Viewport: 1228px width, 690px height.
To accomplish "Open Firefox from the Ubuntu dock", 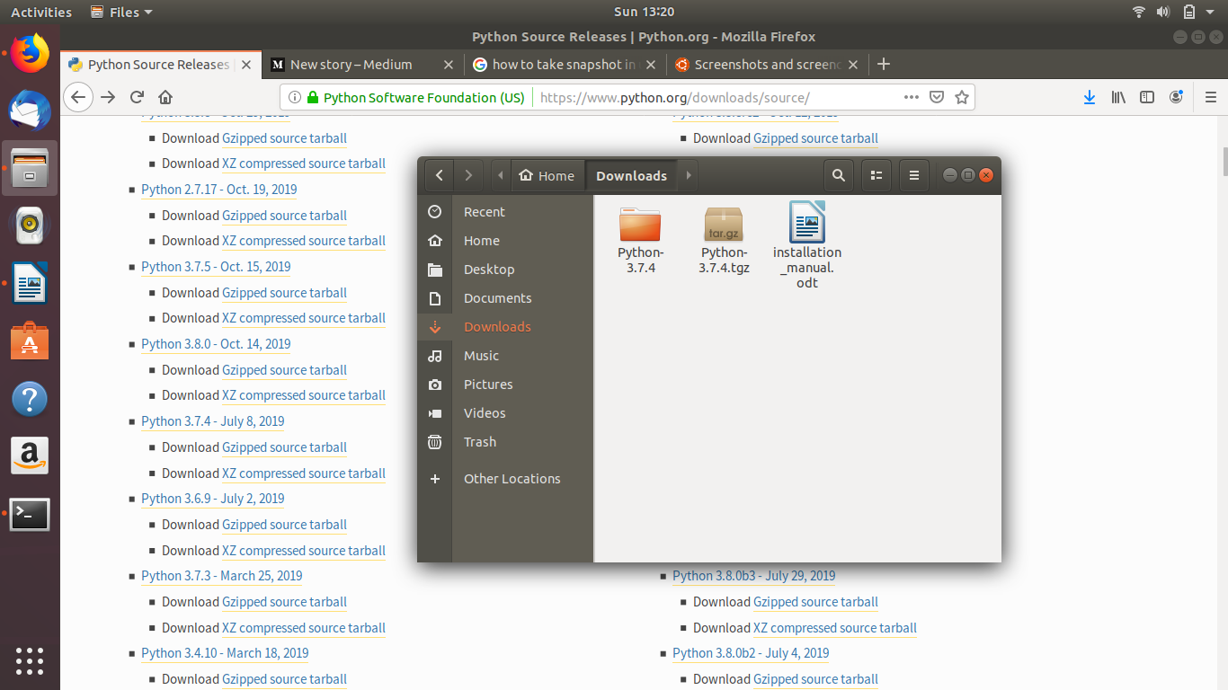I will click(x=30, y=53).
